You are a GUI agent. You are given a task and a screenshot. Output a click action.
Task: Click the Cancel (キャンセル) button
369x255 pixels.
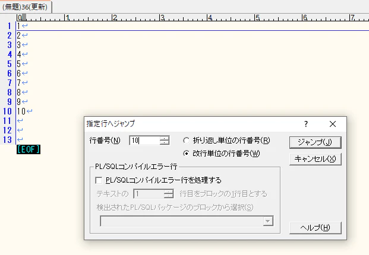[315, 159]
